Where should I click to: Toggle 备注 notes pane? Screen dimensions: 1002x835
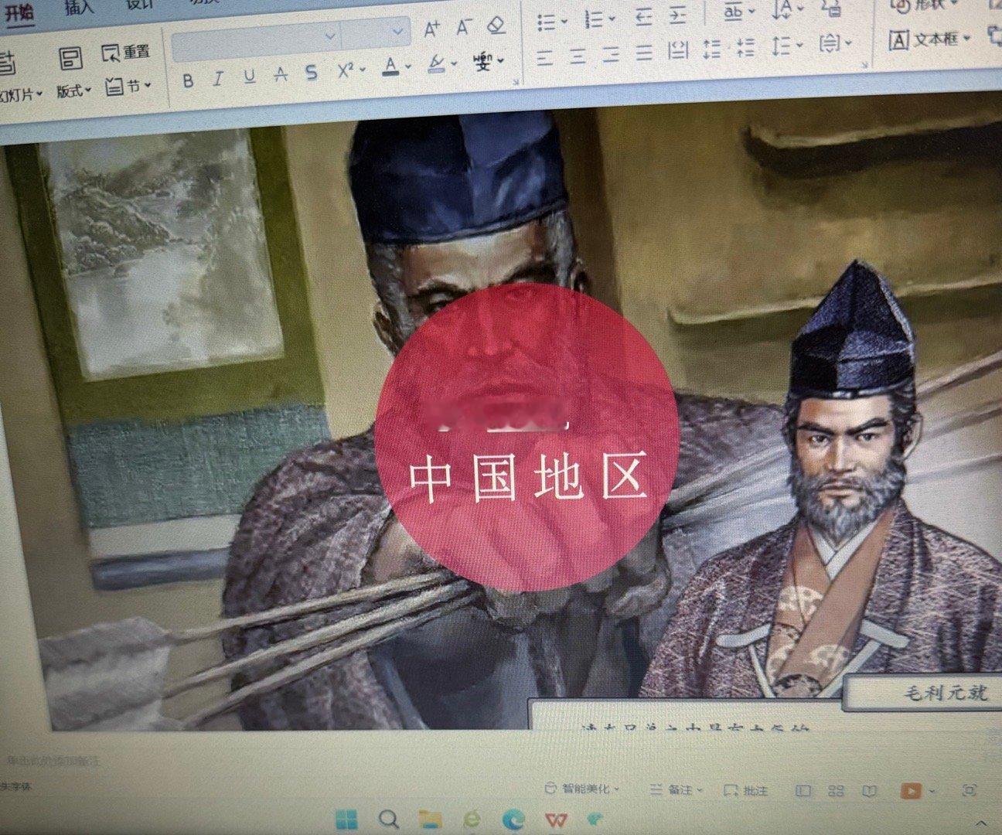click(676, 790)
